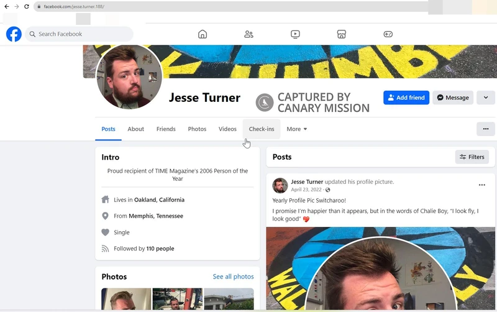497x312 pixels.
Task: Click the 'Yearly Profile Pic Switcharoo!' text
Action: (309, 200)
